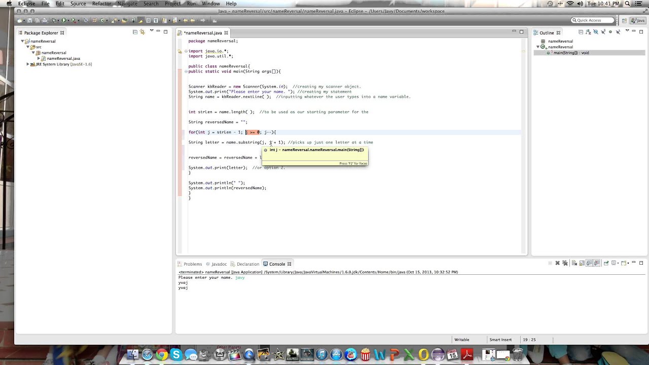This screenshot has width=649, height=365.
Task: Collapse the nameReversal class in Outline
Action: (538, 47)
